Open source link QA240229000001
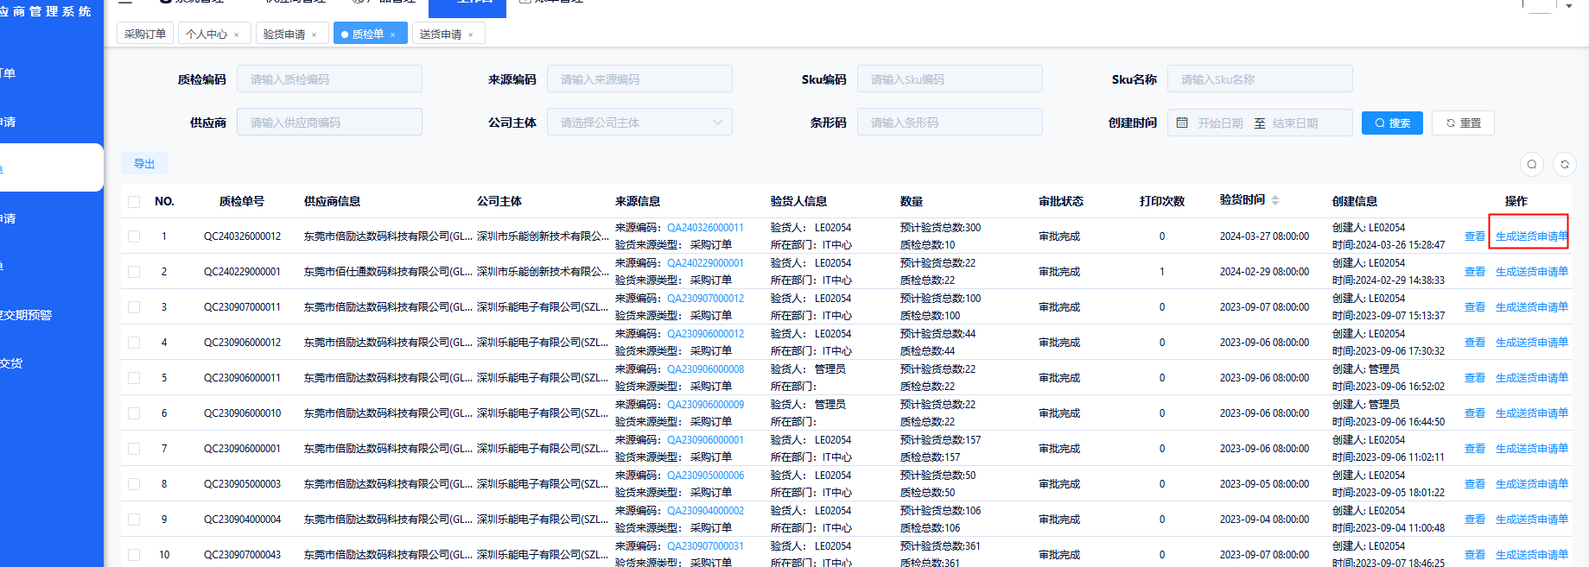Screen dimensions: 1589x567 (705, 263)
